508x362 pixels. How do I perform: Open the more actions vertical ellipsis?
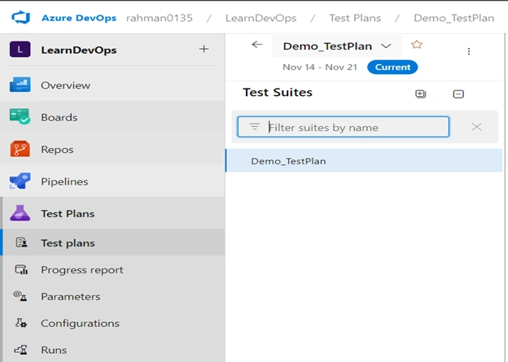pos(468,51)
